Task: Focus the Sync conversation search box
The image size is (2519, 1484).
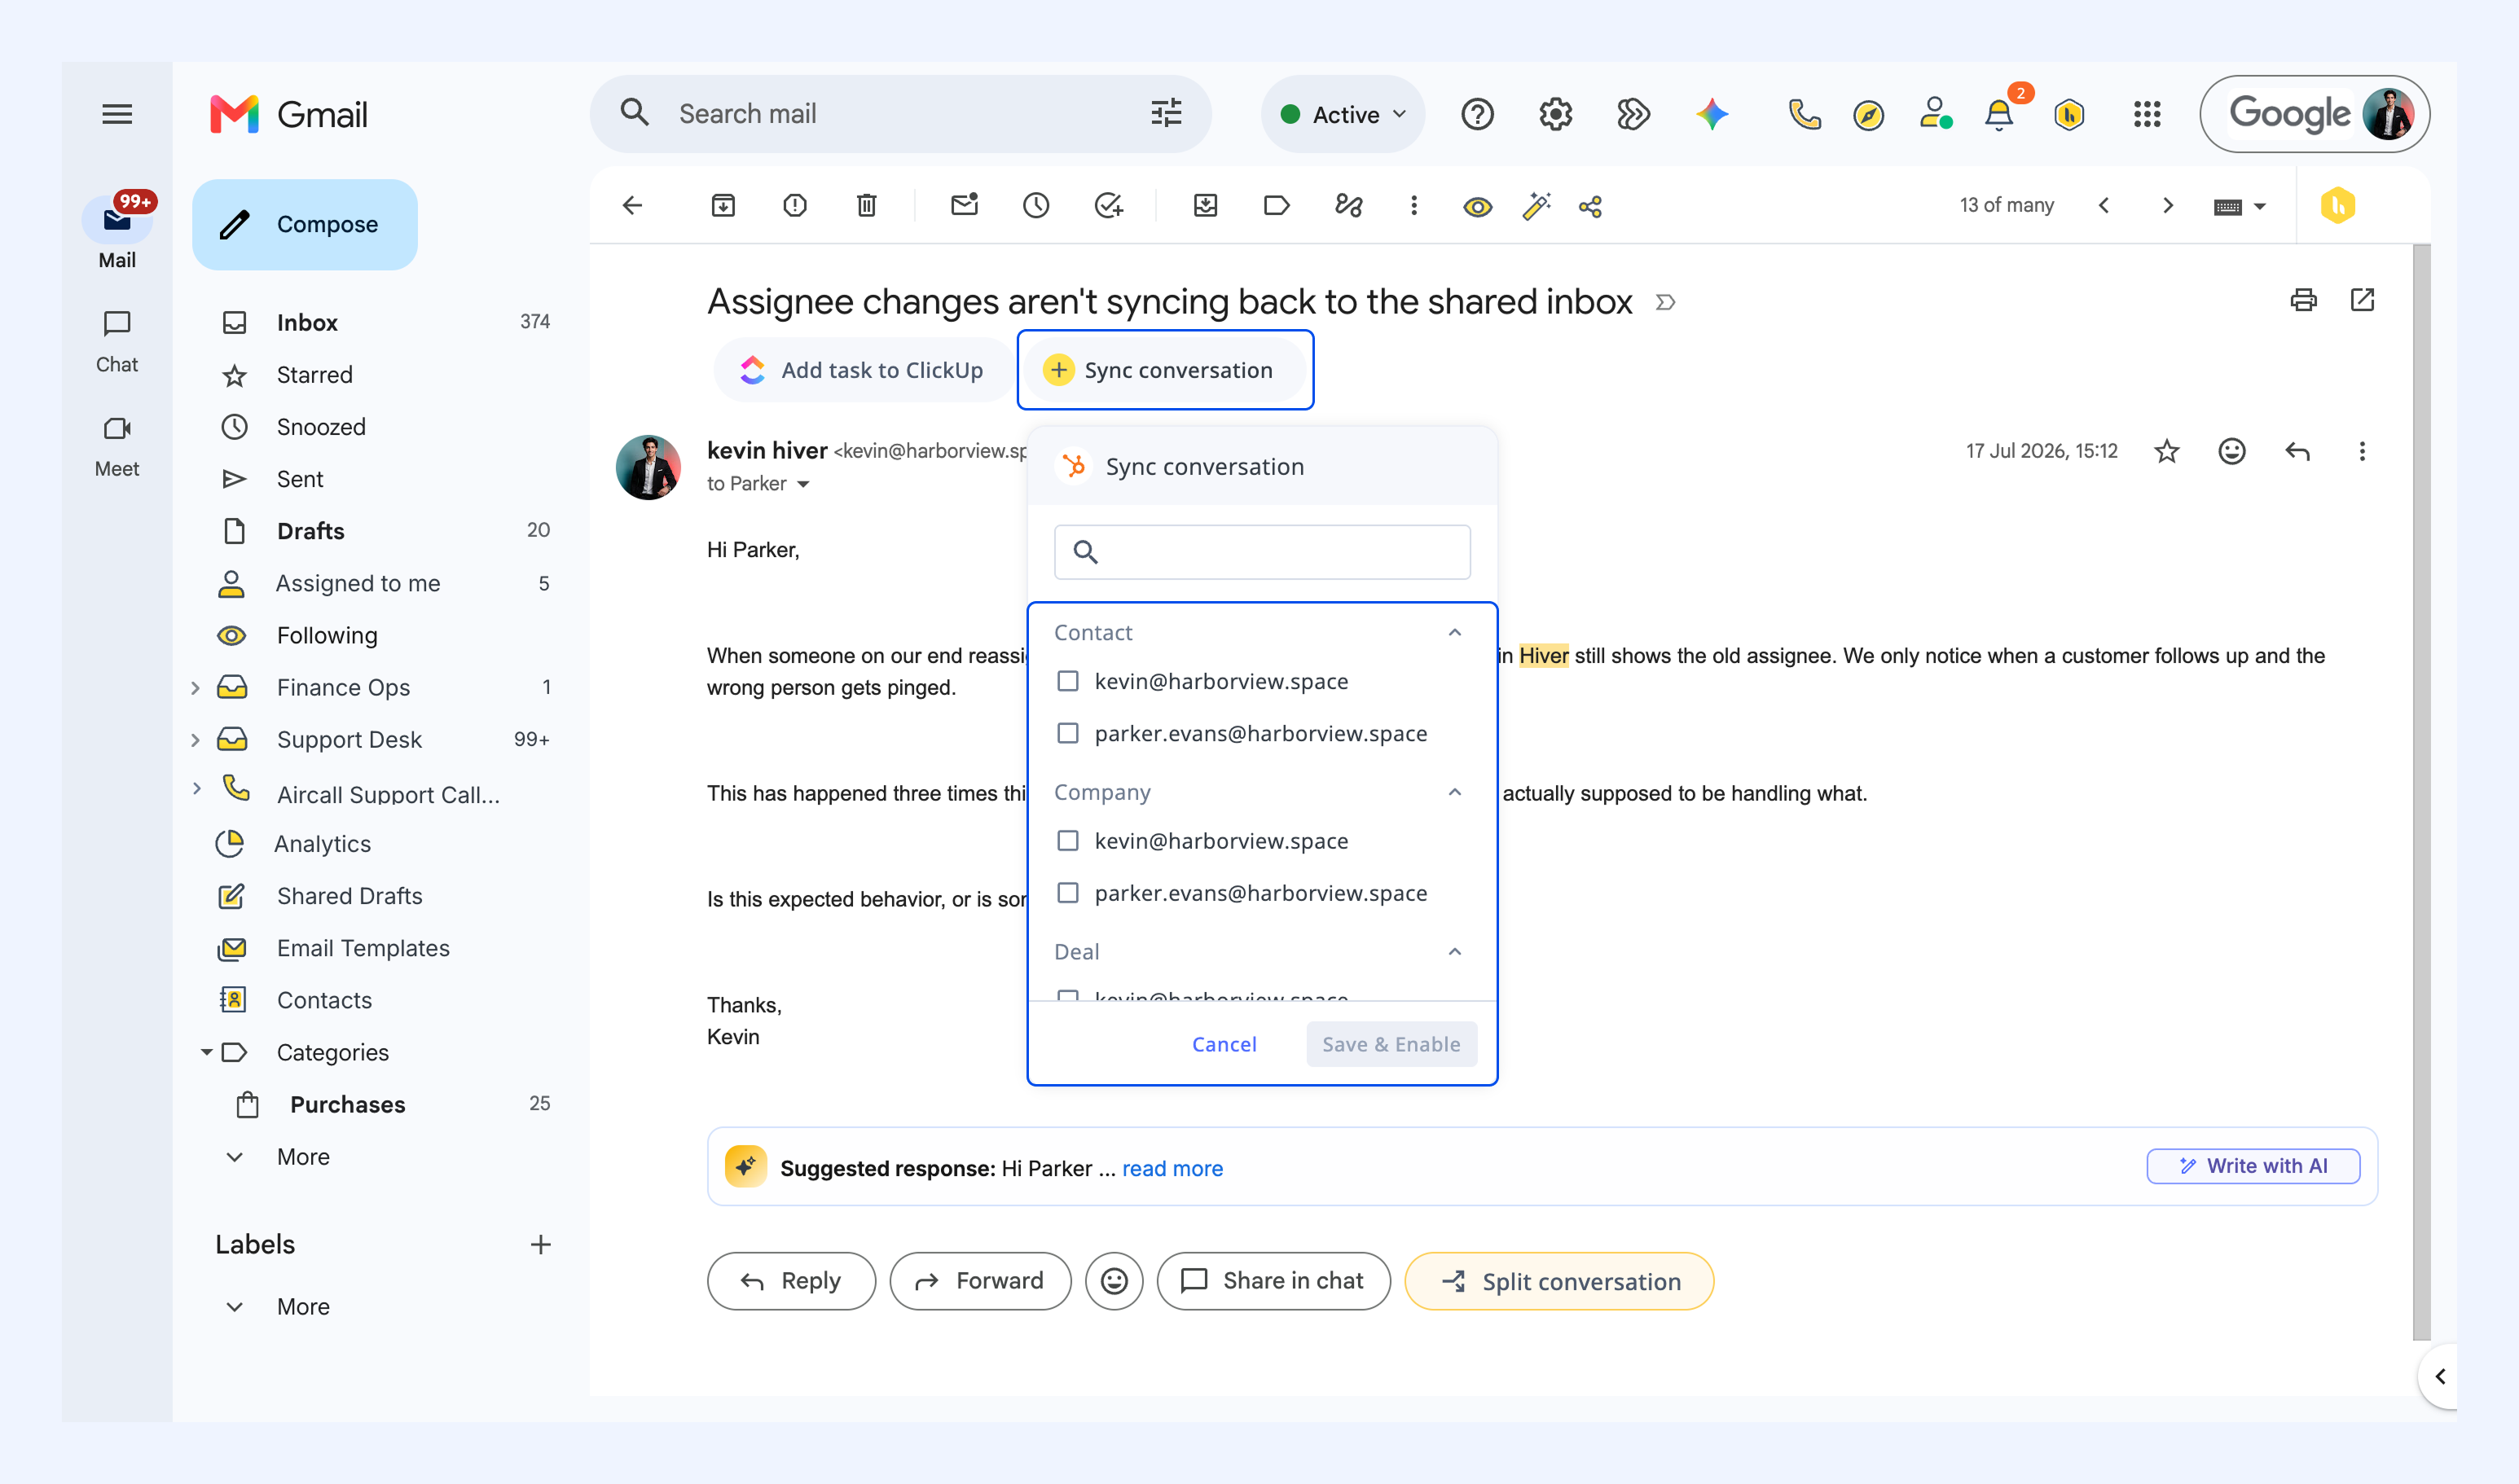Action: pyautogui.click(x=1262, y=552)
